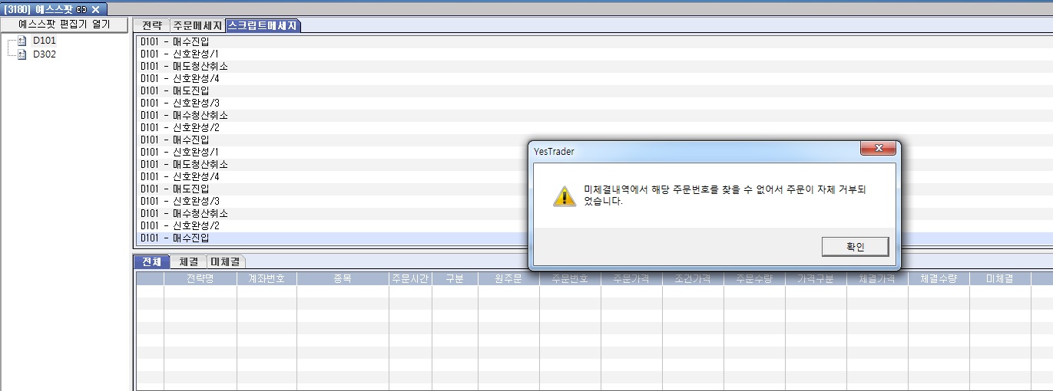Click the yellow warning icon in dialog
The height and width of the screenshot is (391, 1053).
pyautogui.click(x=565, y=195)
